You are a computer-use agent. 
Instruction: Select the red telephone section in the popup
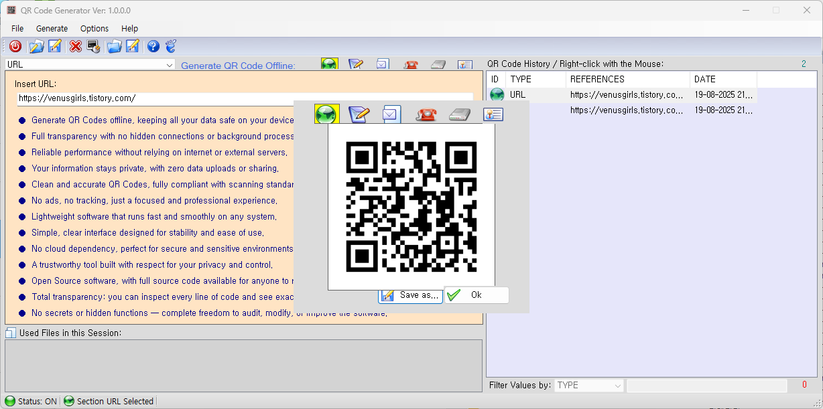[x=426, y=114]
